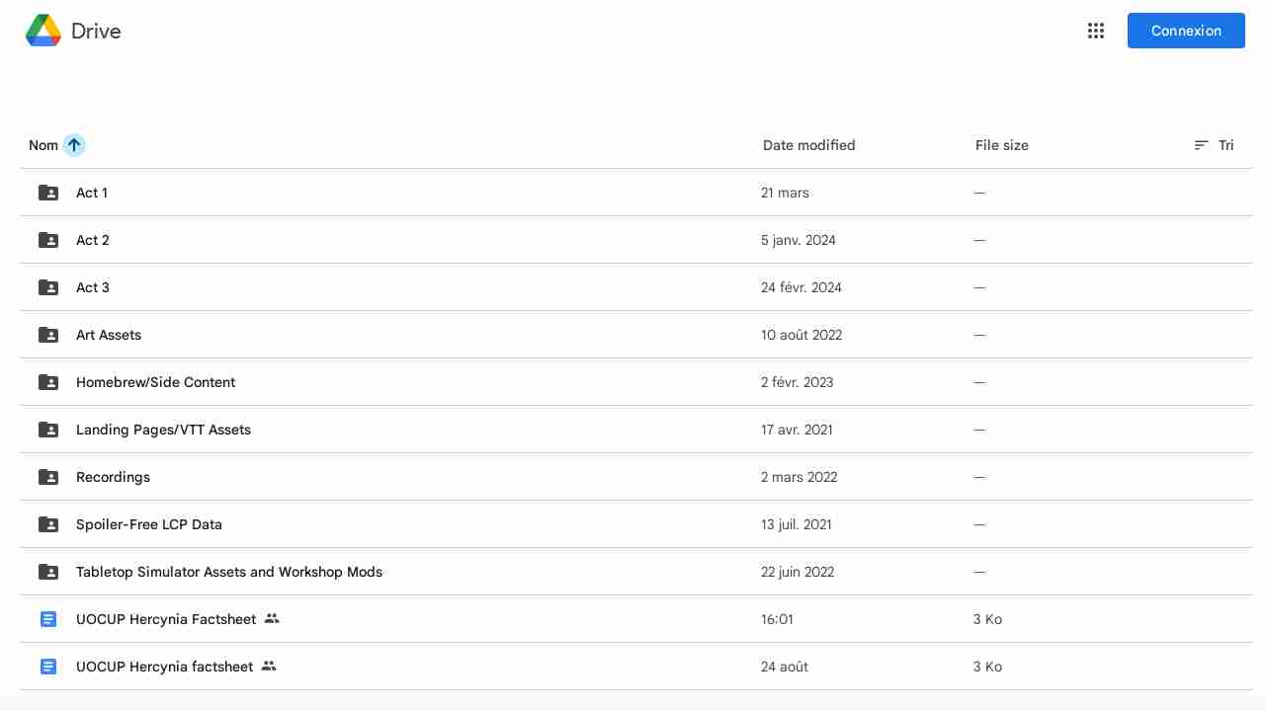The image size is (1265, 711).
Task: Click the Recordings folder icon
Action: [x=48, y=477]
